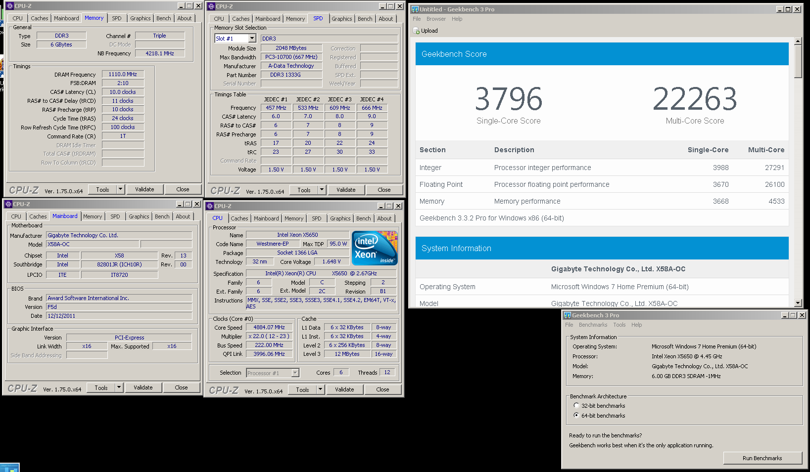Click Validate button in Memory window
Image resolution: width=810 pixels, height=472 pixels.
click(x=144, y=189)
